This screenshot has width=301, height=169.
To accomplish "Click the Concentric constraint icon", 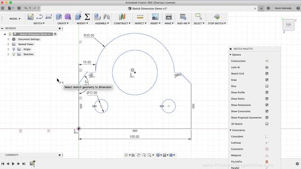I will pyautogui.click(x=267, y=149).
